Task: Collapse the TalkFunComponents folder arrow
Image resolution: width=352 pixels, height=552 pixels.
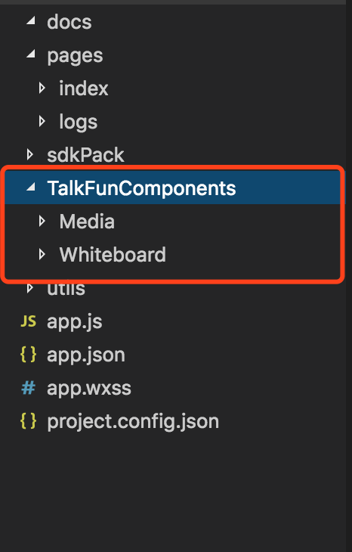Action: pos(31,187)
